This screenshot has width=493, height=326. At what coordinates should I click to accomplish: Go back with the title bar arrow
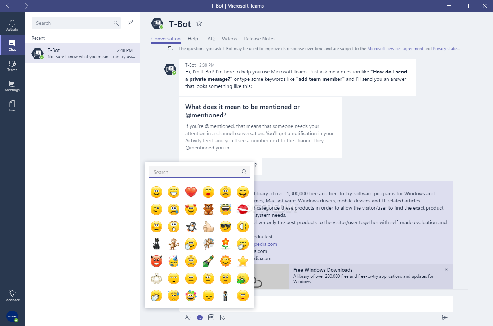pos(8,6)
